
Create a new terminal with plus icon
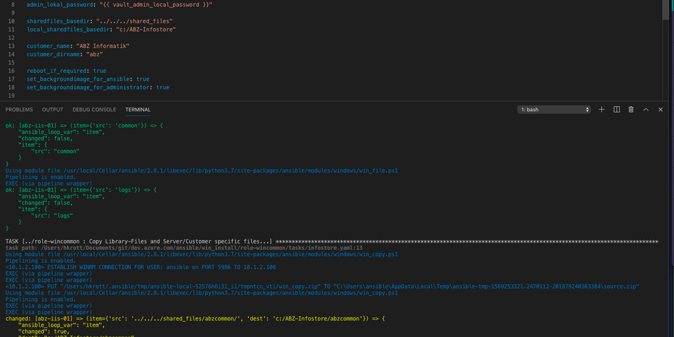pos(602,110)
